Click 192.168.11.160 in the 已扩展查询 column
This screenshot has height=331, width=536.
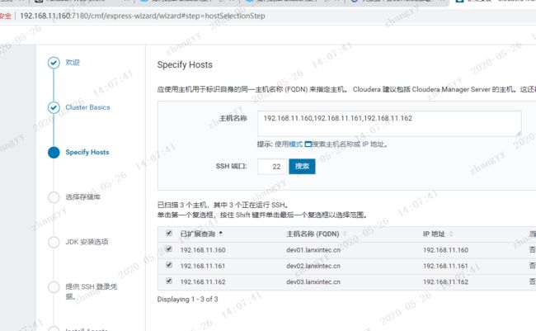click(203, 250)
